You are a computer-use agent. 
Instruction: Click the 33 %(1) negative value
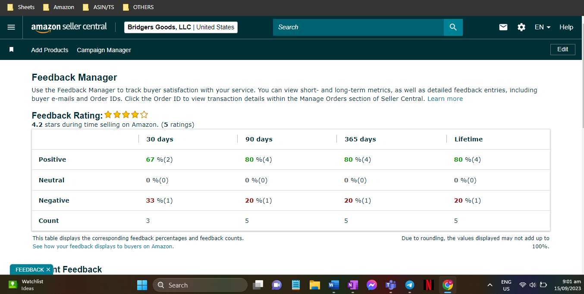[x=159, y=200]
